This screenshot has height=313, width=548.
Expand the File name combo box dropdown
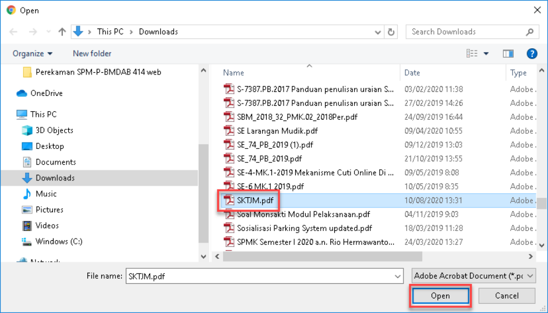click(x=398, y=276)
